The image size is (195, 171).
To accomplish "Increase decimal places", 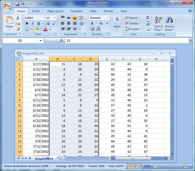I will click(x=92, y=29).
